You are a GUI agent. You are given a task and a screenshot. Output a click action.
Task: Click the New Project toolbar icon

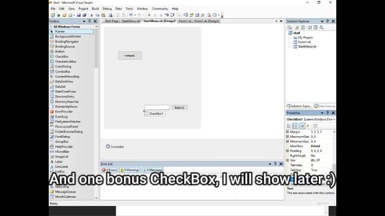53,15
